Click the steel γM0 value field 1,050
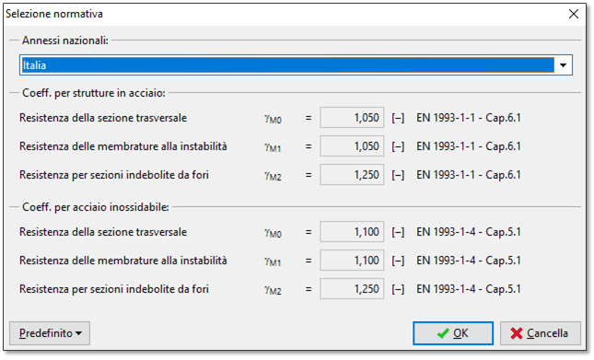 click(x=352, y=118)
